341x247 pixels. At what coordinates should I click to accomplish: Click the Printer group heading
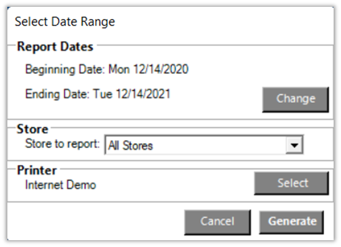pyautogui.click(x=37, y=171)
